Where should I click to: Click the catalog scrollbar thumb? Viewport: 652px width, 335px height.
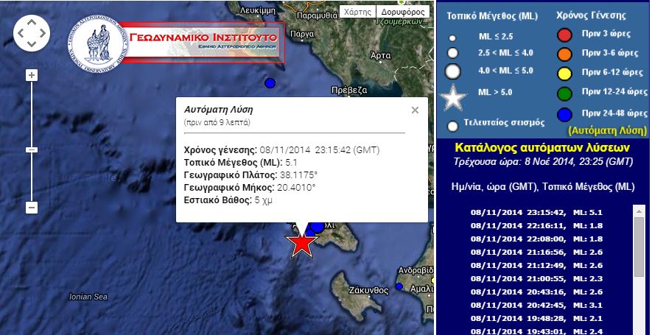pyautogui.click(x=639, y=247)
